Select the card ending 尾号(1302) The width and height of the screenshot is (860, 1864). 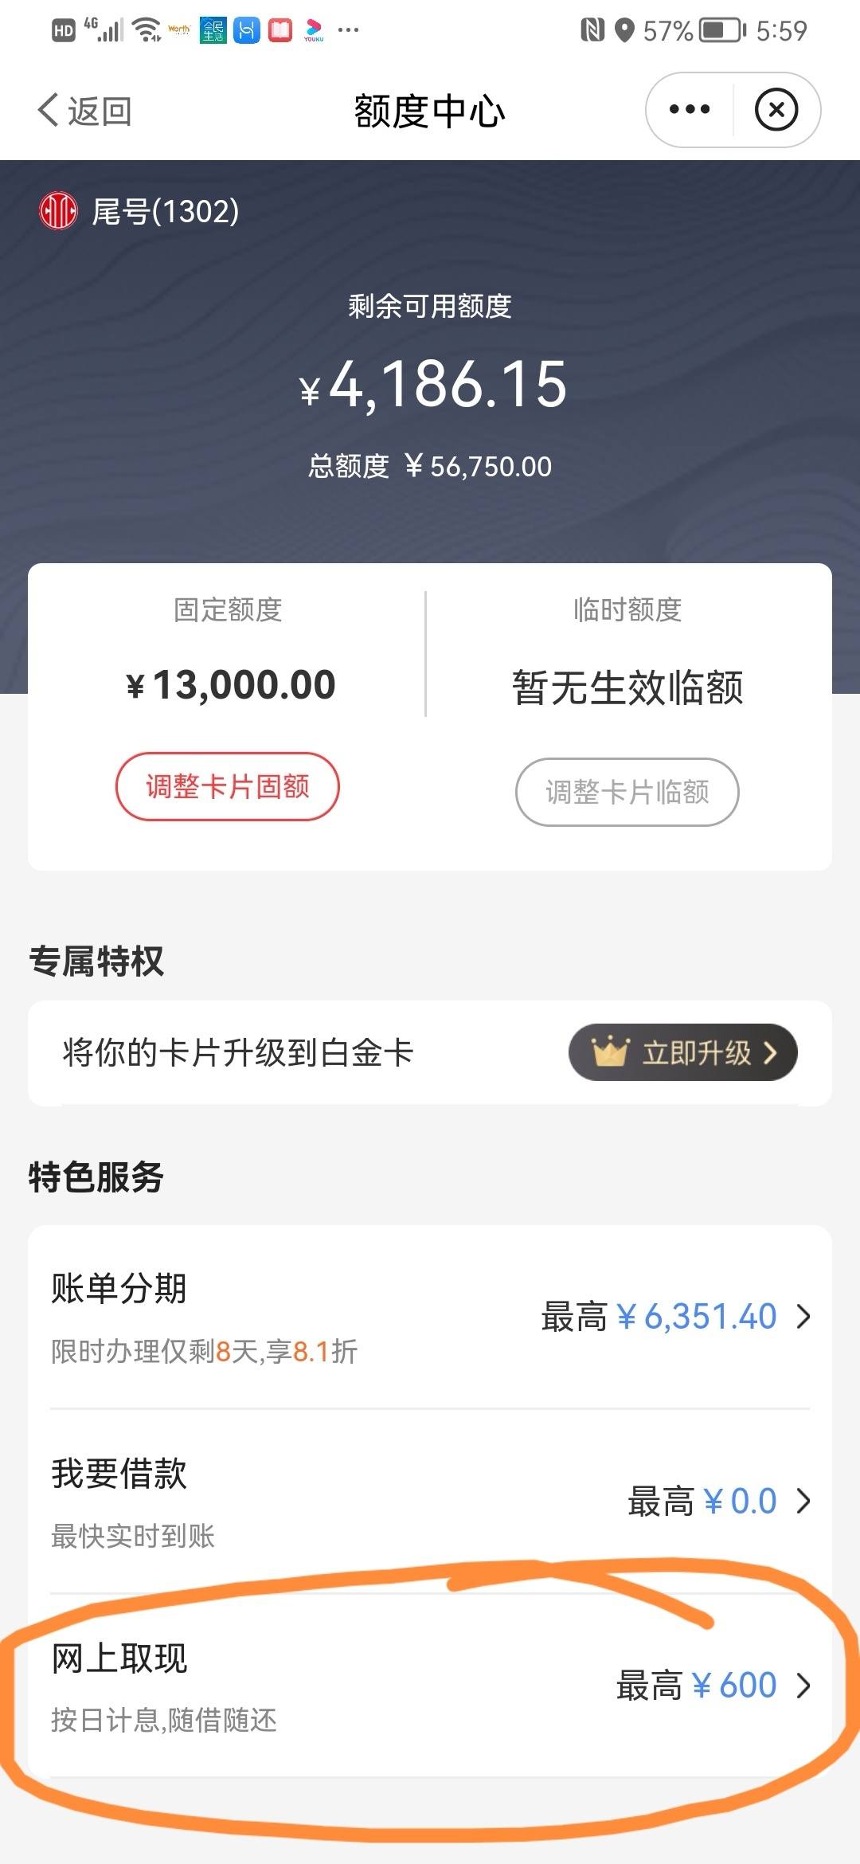[165, 211]
